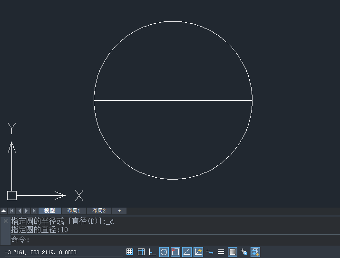The width and height of the screenshot is (340, 258).
Task: Toggle polar tracking in status bar
Action: point(164,252)
